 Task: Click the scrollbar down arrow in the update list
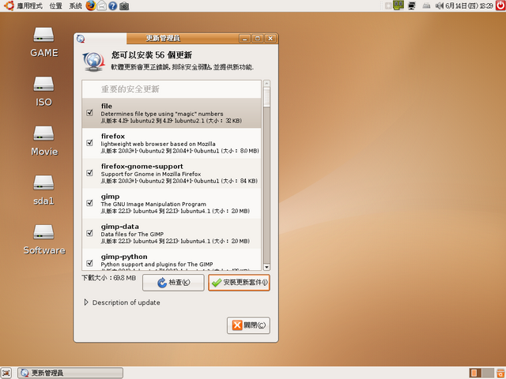(266, 267)
